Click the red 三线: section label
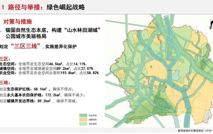This screenshot has height=134, width=213. pyautogui.click(x=5, y=83)
